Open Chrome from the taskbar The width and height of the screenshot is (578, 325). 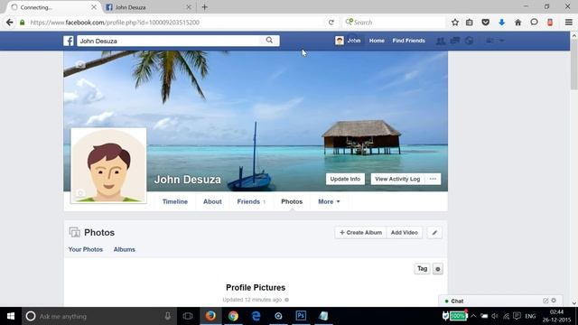tap(233, 316)
